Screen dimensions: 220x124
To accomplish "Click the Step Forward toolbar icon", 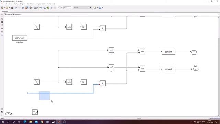I will [x=51, y=8].
